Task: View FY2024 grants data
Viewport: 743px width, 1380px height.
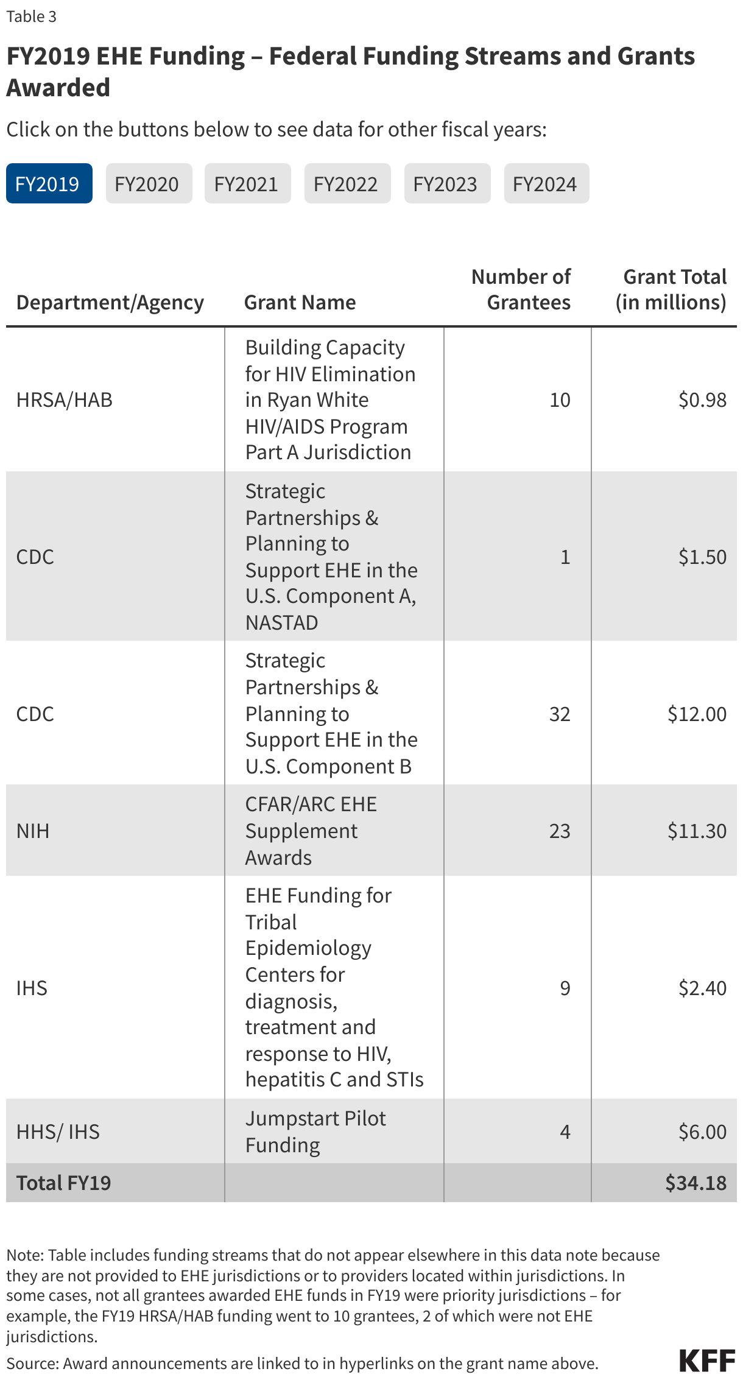Action: click(x=546, y=184)
